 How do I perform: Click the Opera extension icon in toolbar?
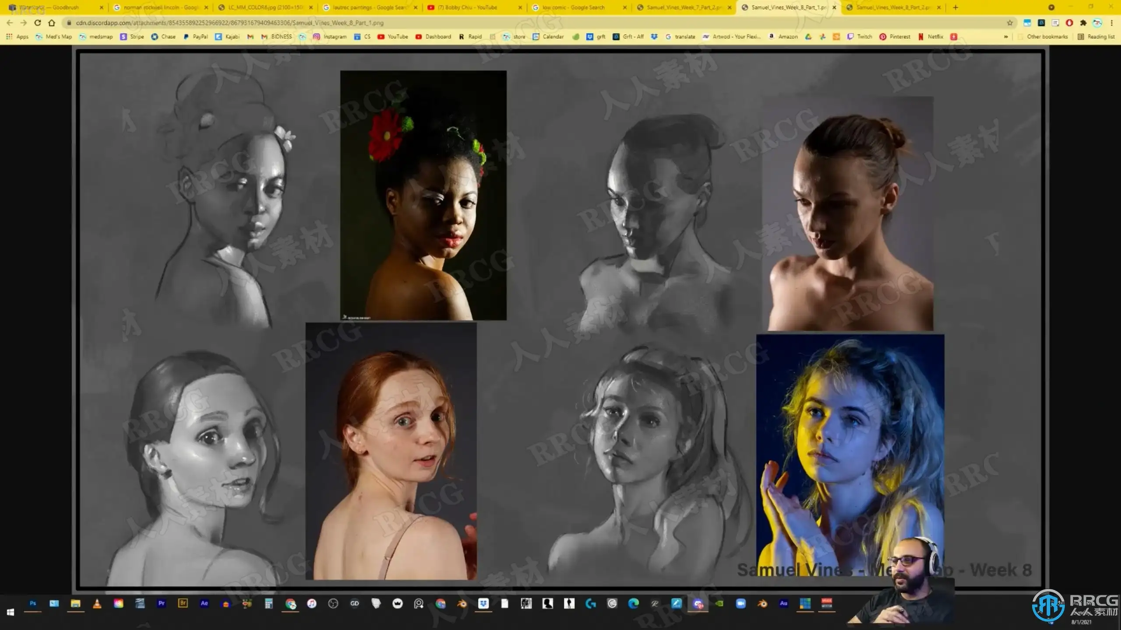(1069, 23)
